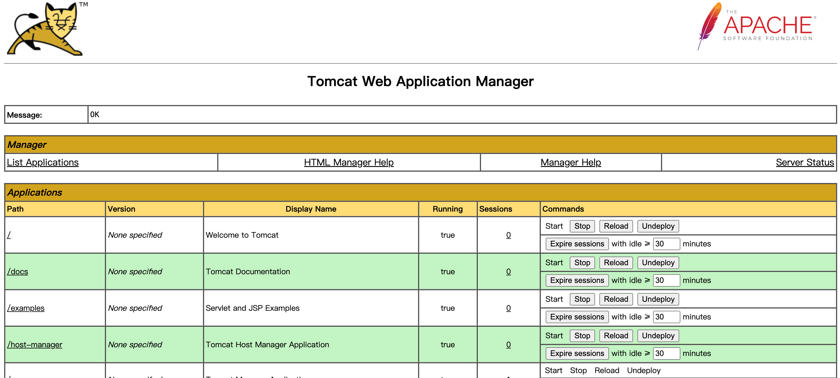Reload the /host-manager application
Image resolution: width=840 pixels, height=378 pixels.
point(616,335)
